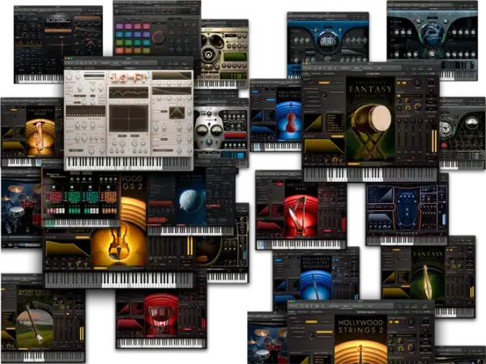Click the Hollywood Harp red artwork
The width and height of the screenshot is (486, 364).
tap(301, 210)
